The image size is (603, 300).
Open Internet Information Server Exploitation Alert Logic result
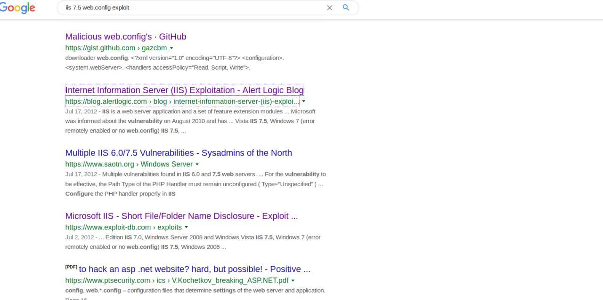184,90
